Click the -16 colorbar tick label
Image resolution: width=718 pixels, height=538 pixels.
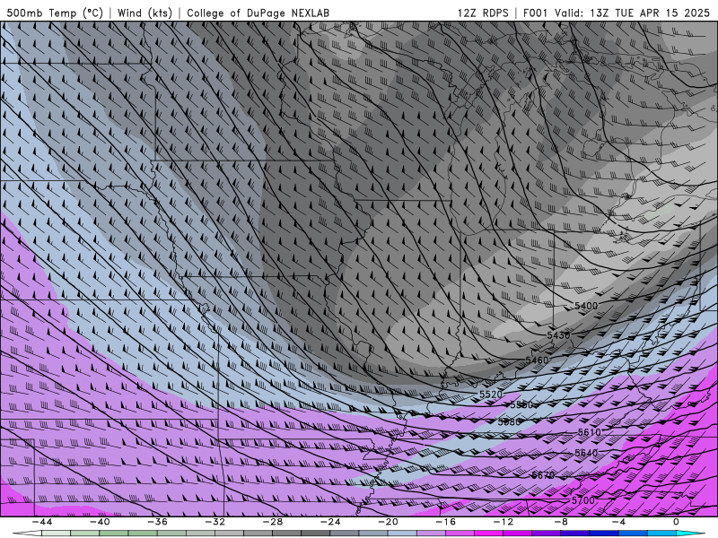(445, 522)
